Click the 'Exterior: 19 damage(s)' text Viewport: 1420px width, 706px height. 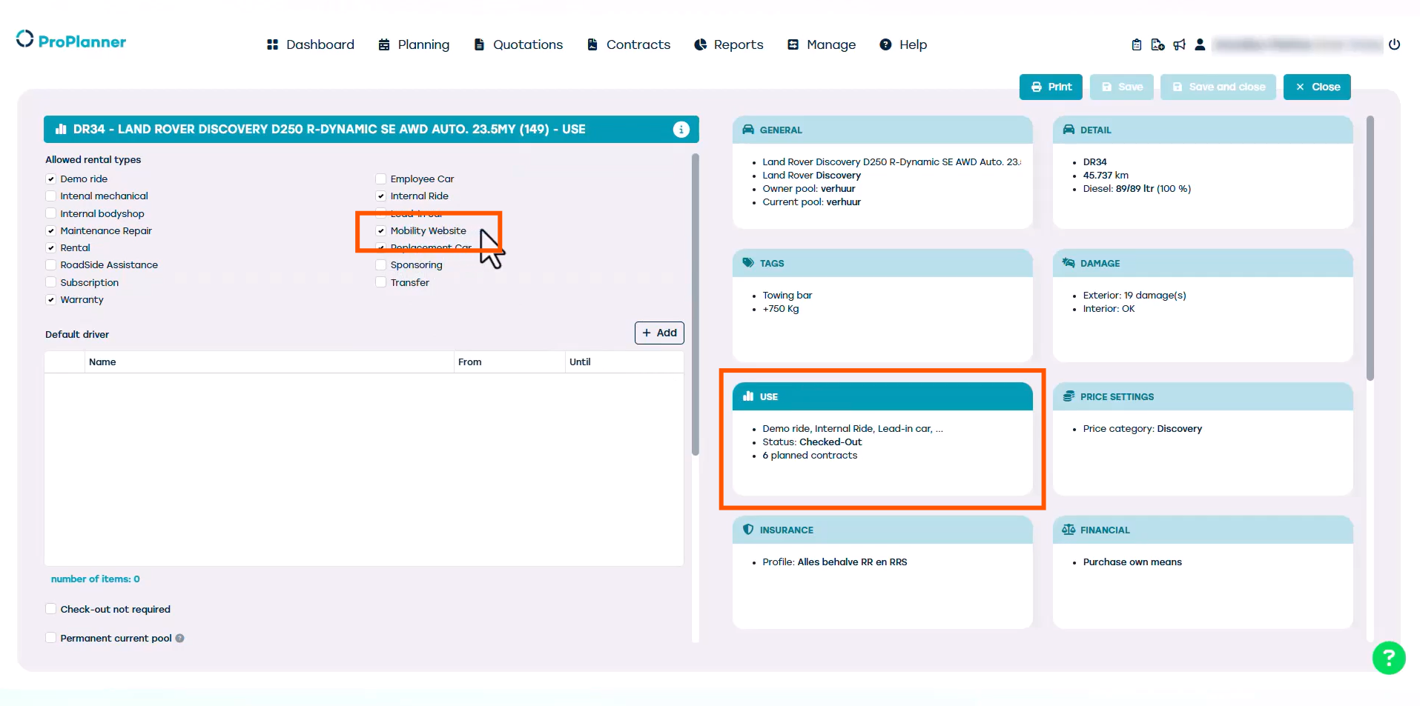point(1135,296)
